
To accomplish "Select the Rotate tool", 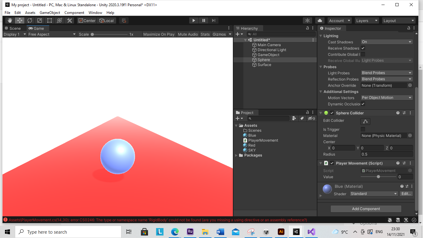I will click(x=30, y=20).
